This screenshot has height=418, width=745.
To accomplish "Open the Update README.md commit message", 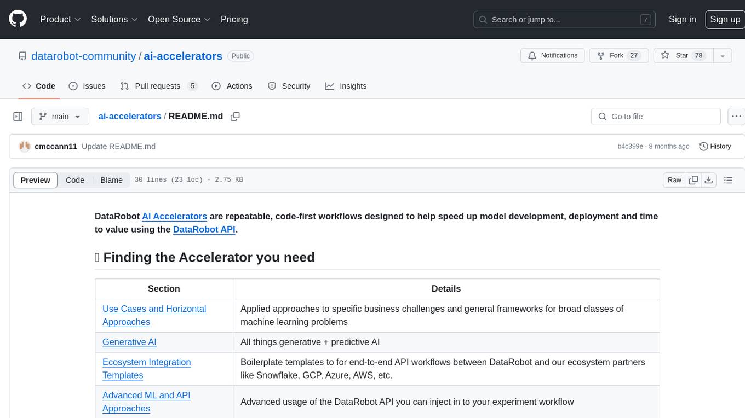I will (118, 147).
